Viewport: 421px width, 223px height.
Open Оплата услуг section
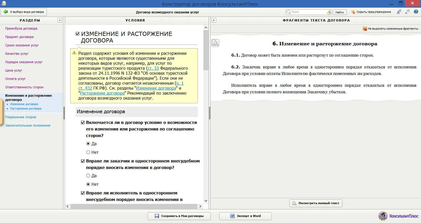pyautogui.click(x=16, y=79)
